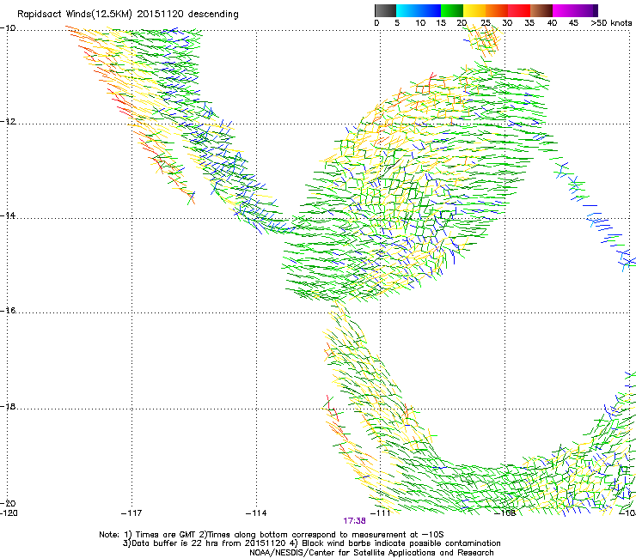636x558 pixels.
Task: Click the green 15-20 knots legend swatch
Action: (452, 10)
